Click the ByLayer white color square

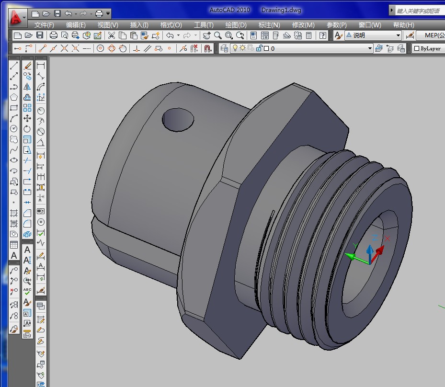click(x=417, y=48)
